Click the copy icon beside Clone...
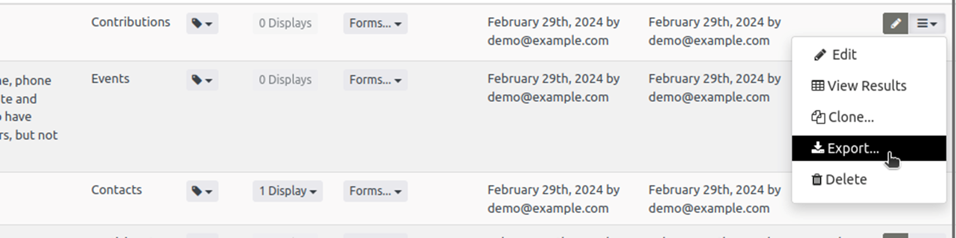Viewport: 956px width, 238px height. click(818, 117)
